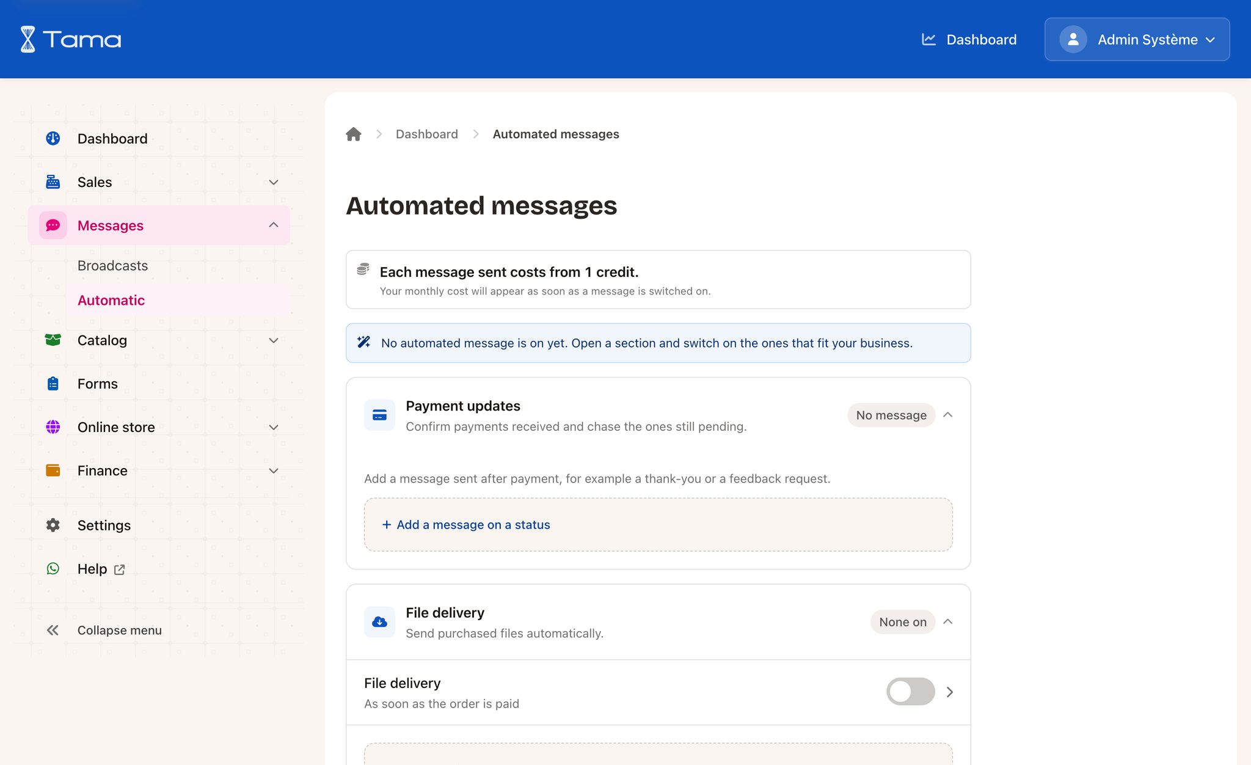Click the Tama hourglass logo

point(27,39)
